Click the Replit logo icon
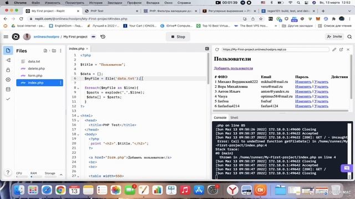Screen dimensions: 355x199 (16, 36)
